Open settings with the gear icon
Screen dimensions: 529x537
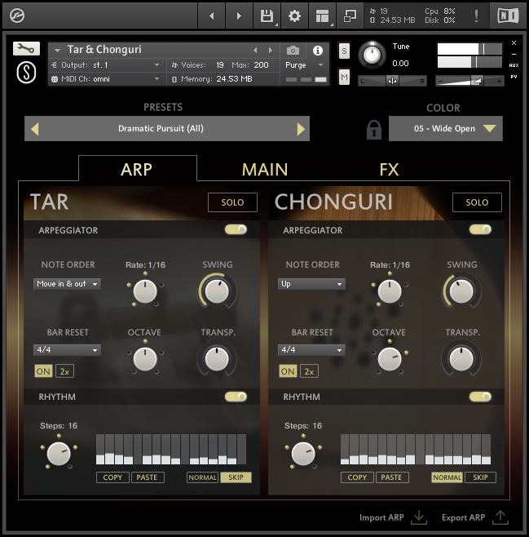pyautogui.click(x=294, y=16)
